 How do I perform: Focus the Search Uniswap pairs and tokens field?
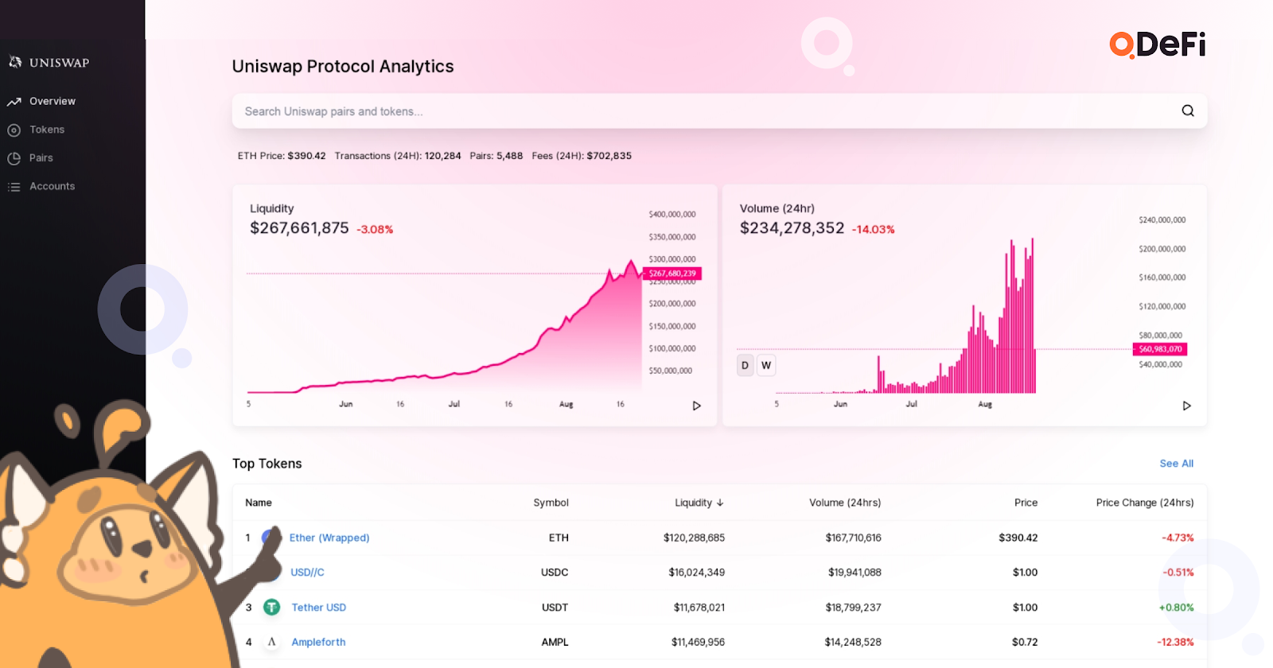pos(719,111)
